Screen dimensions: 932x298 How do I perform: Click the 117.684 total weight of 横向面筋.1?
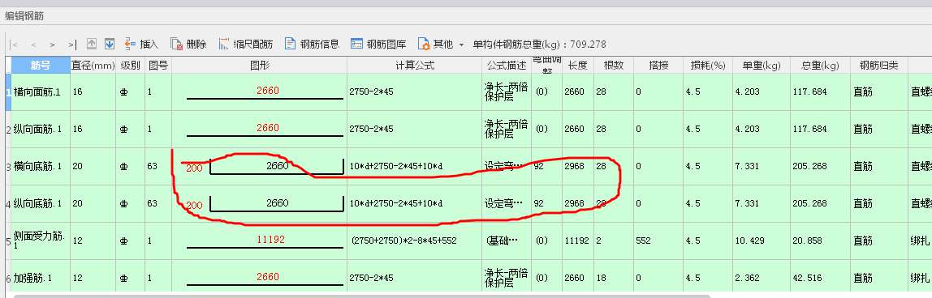coord(820,92)
